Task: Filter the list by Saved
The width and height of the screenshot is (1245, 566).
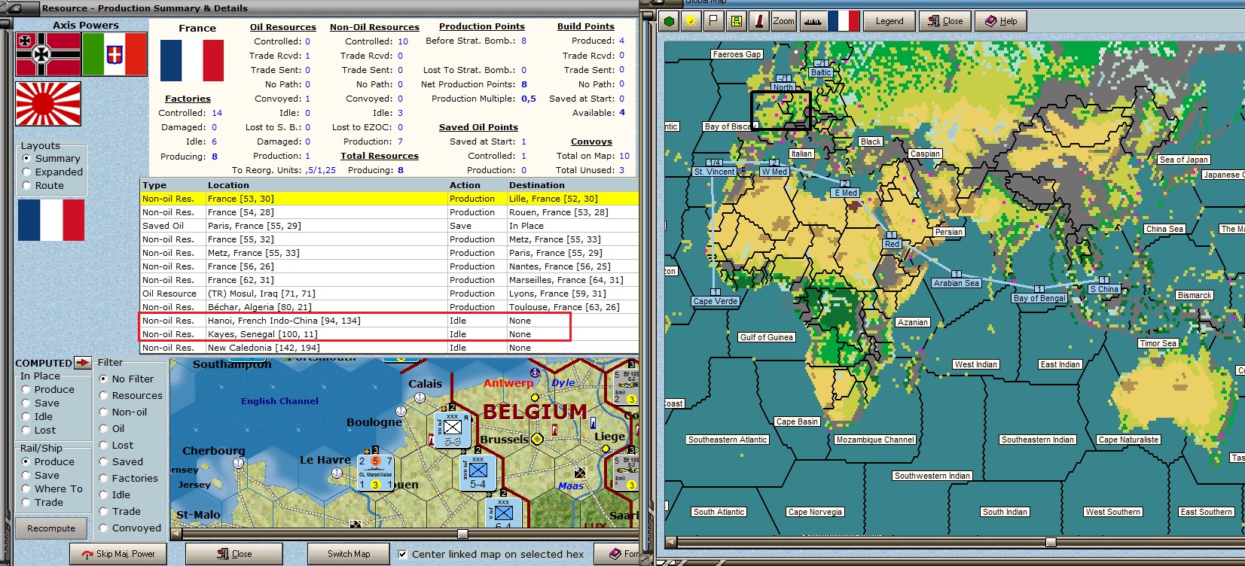Action: coord(104,462)
